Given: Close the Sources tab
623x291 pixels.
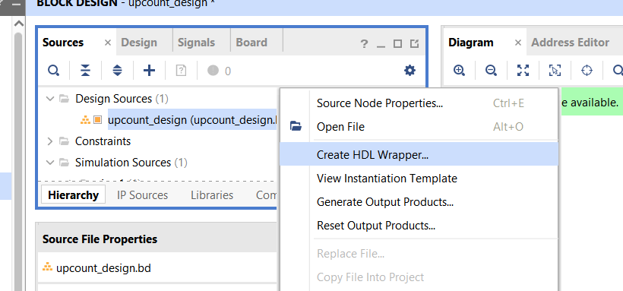Looking at the screenshot, I should 107,43.
